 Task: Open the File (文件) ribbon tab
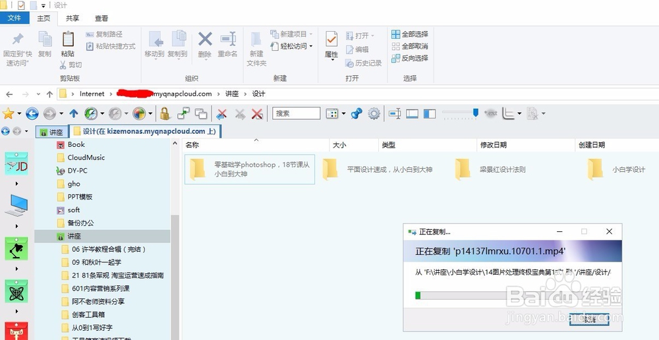point(14,18)
